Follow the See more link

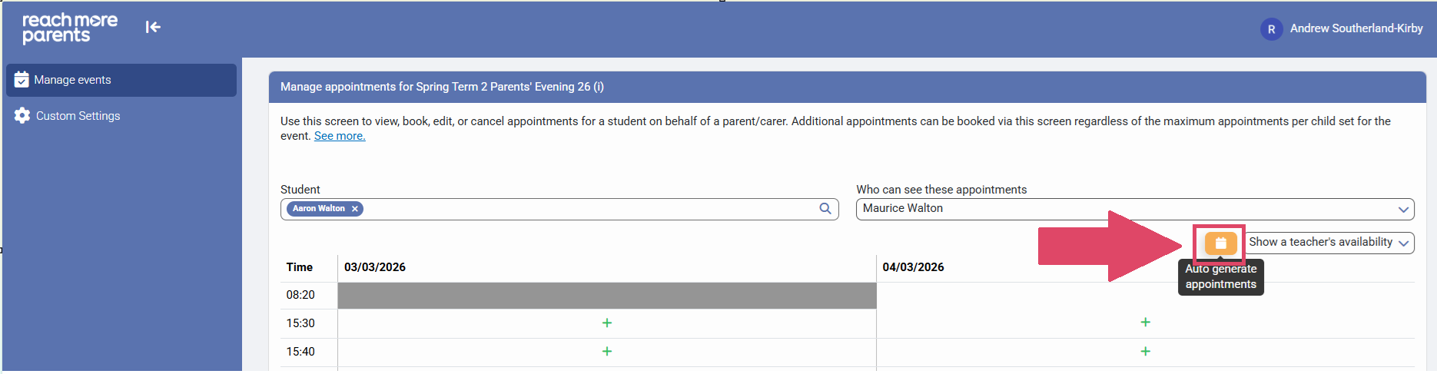tap(340, 136)
